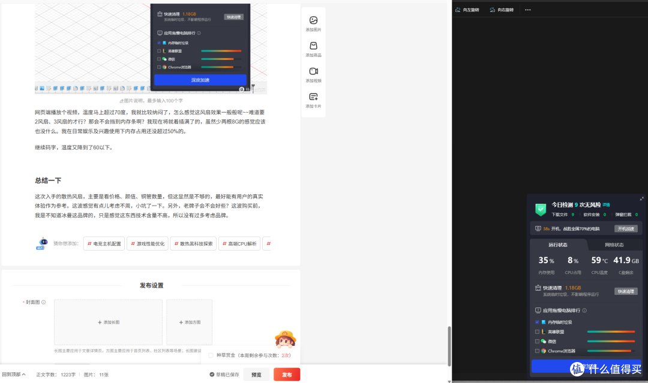Click 开机加速 button in security panel
The image size is (648, 383).
tap(626, 228)
